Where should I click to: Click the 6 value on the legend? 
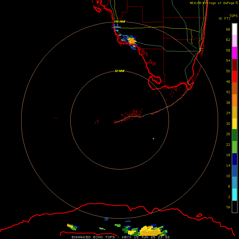point(229,186)
